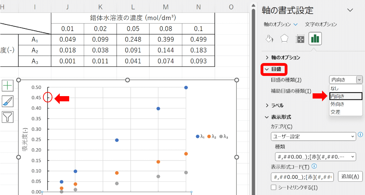
Task: Switch to the 軸のオプション tab
Action: pos(277,24)
